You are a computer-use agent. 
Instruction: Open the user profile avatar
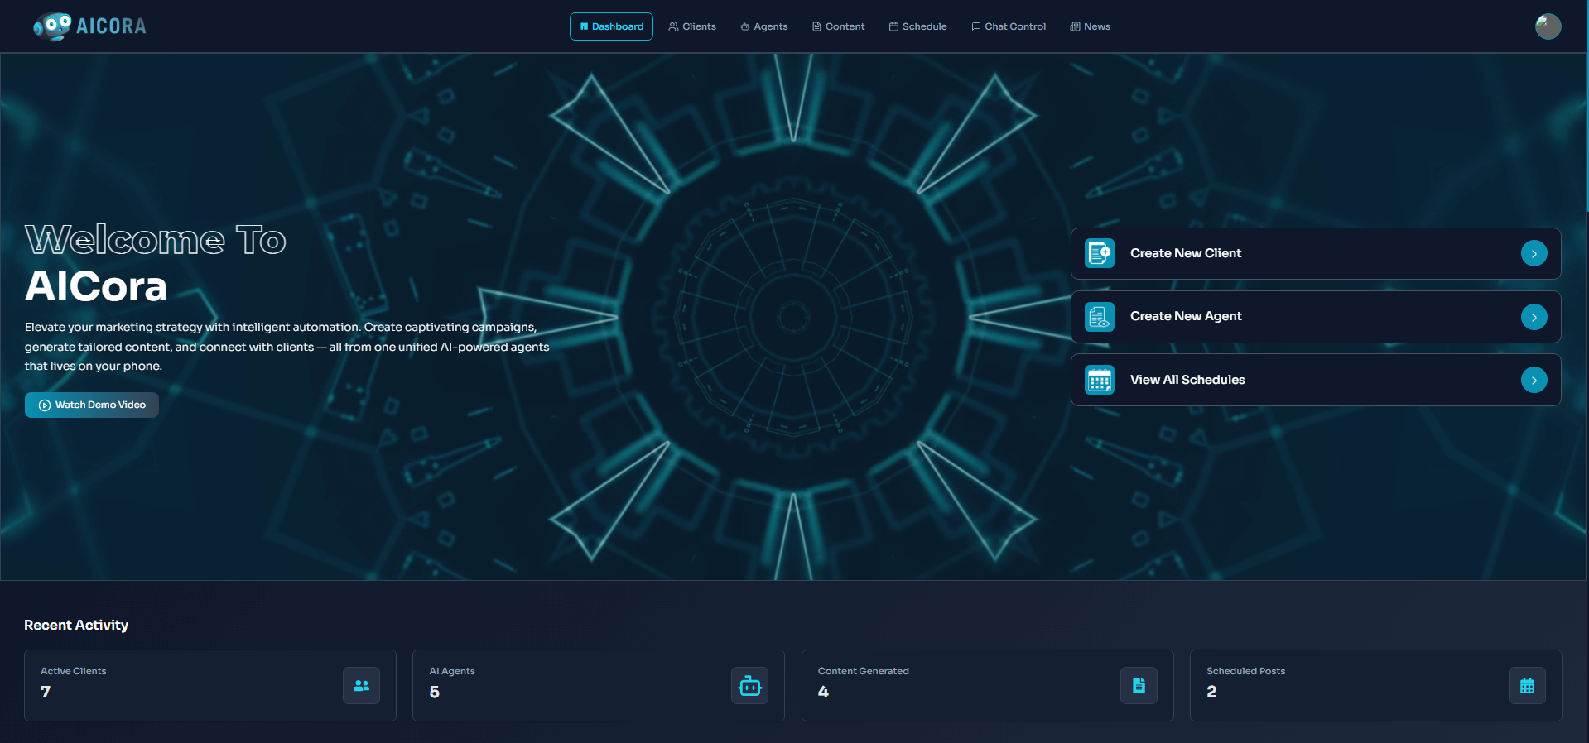point(1548,26)
